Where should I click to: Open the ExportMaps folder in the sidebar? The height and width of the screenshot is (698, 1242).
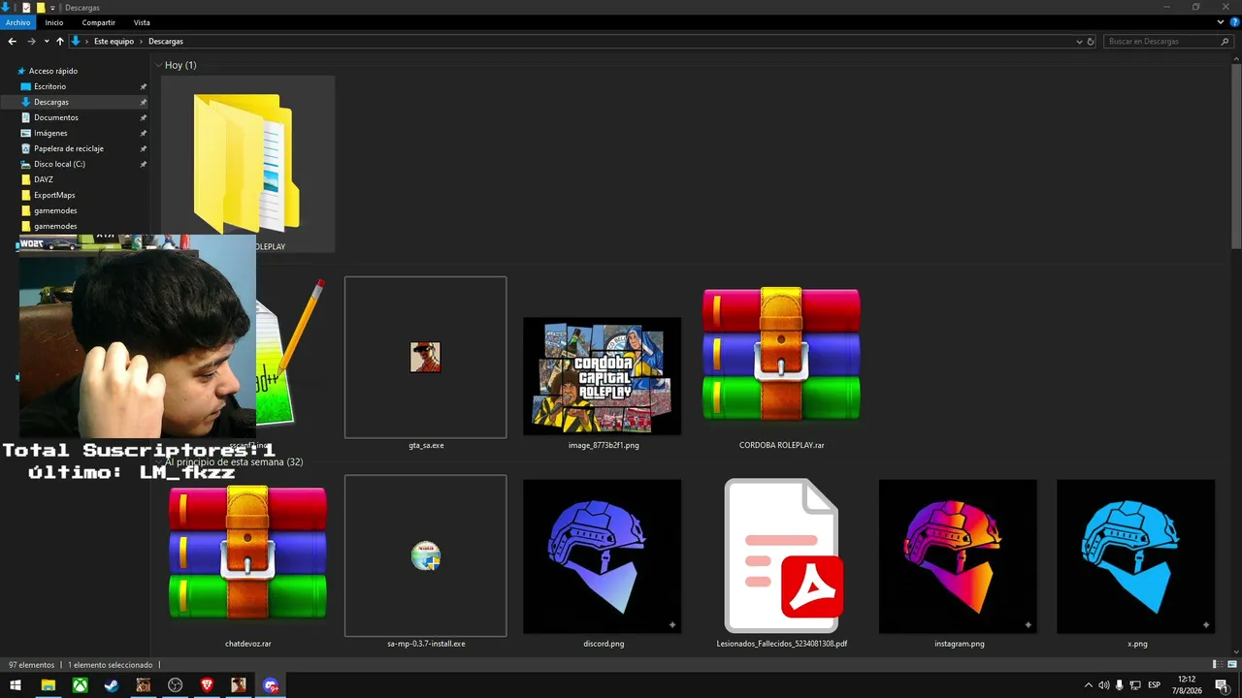[x=54, y=195]
